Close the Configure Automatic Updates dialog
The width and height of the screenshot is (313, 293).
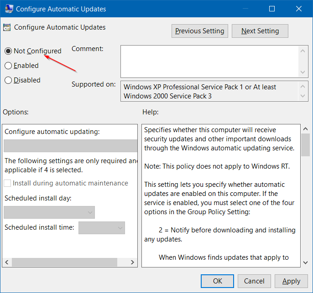click(298, 9)
